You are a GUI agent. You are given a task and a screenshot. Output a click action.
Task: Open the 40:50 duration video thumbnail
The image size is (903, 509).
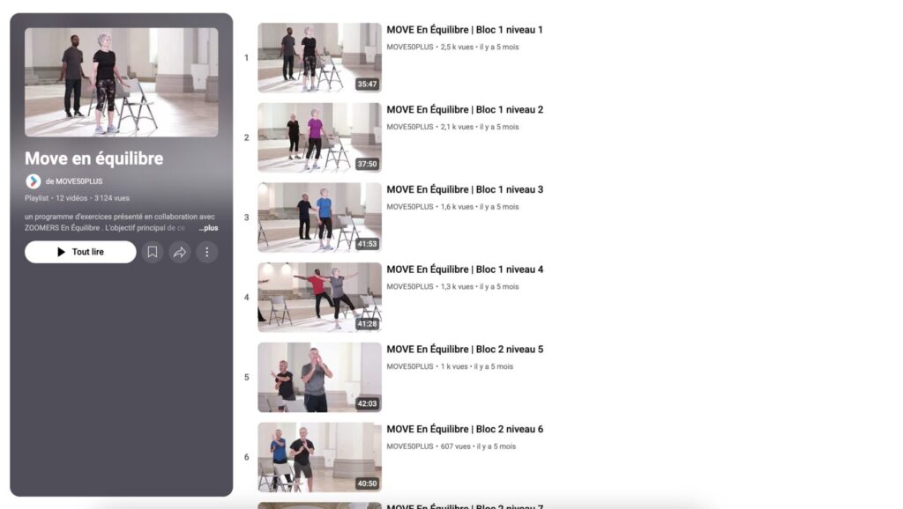(x=319, y=457)
